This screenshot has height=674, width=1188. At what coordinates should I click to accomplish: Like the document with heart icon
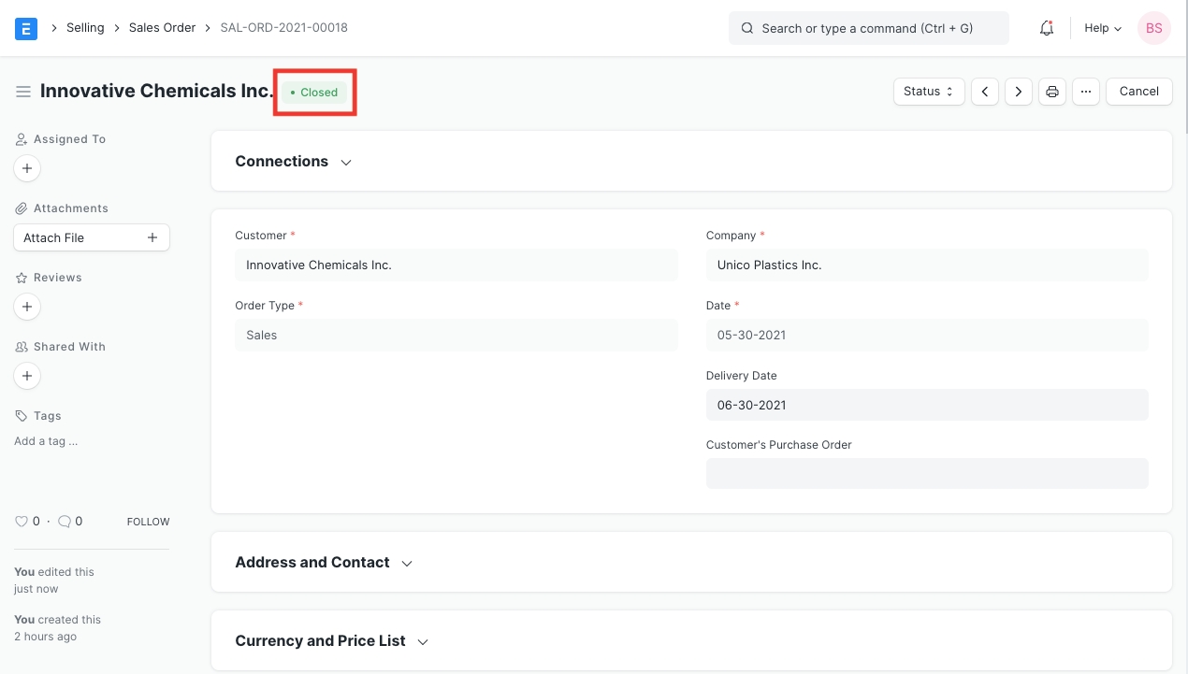tap(21, 522)
